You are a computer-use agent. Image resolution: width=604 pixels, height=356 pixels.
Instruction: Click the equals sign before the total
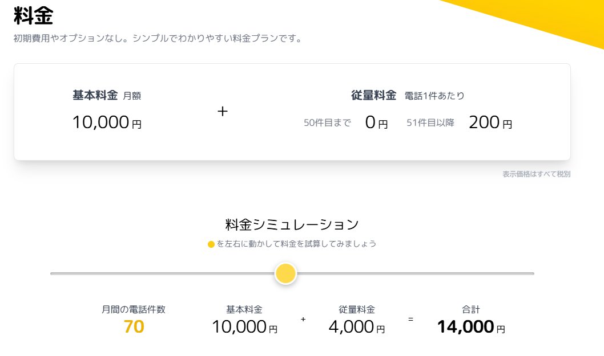tap(410, 319)
